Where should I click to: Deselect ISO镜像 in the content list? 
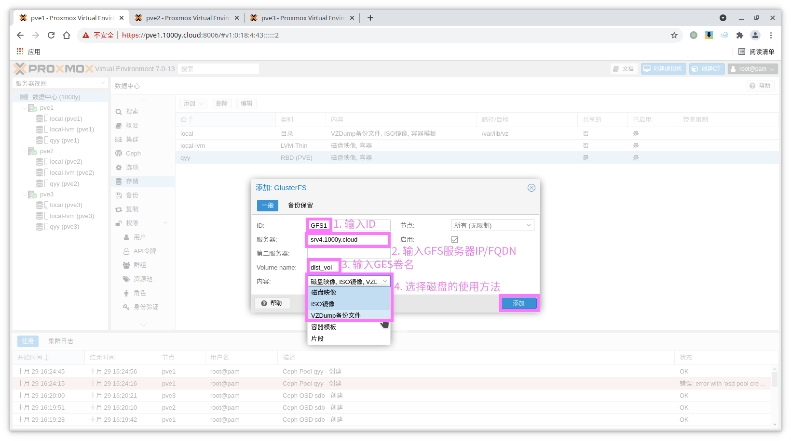click(323, 304)
